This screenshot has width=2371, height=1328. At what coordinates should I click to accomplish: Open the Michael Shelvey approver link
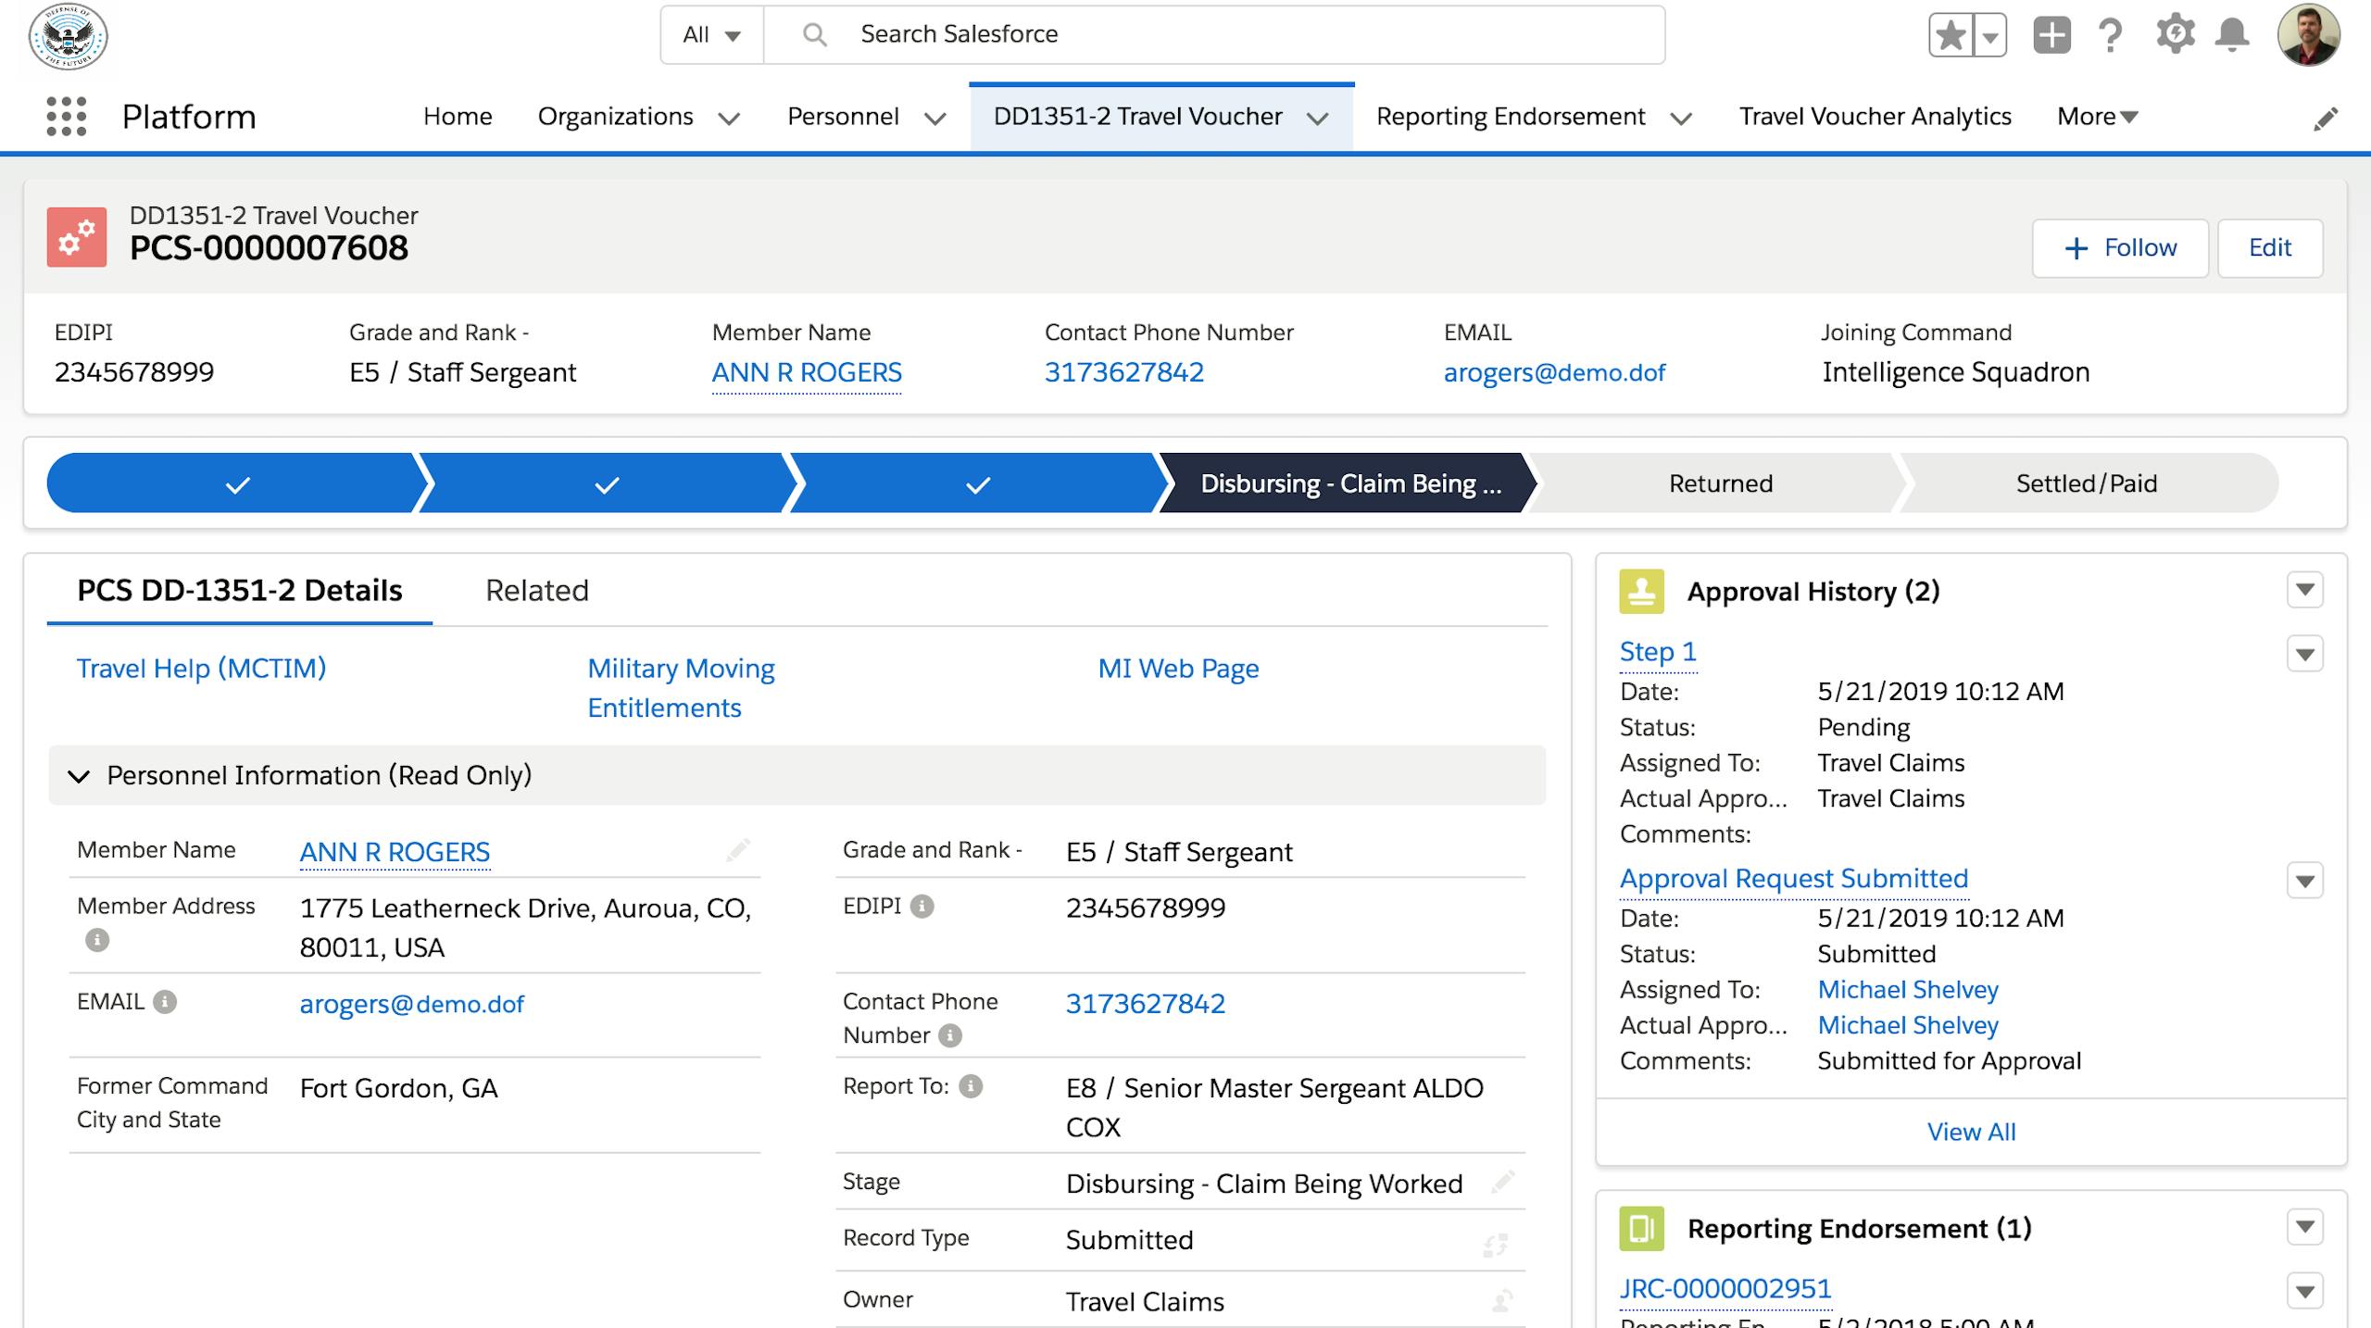click(1907, 990)
